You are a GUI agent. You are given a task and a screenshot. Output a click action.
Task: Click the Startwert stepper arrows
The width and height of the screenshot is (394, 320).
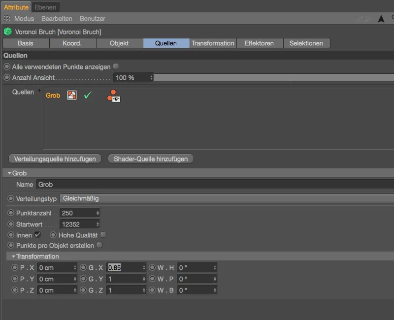pyautogui.click(x=98, y=224)
